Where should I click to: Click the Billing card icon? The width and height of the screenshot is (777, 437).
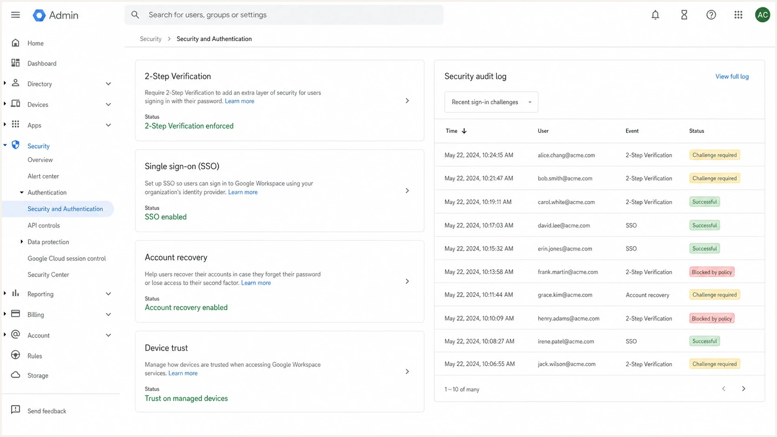point(15,313)
